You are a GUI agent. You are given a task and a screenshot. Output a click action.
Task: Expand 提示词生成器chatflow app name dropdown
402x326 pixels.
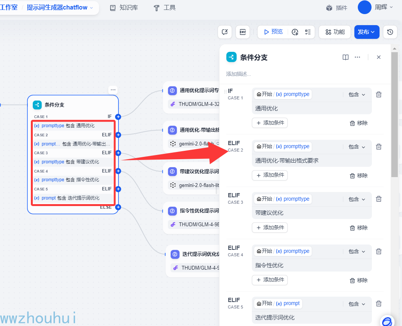(60, 8)
